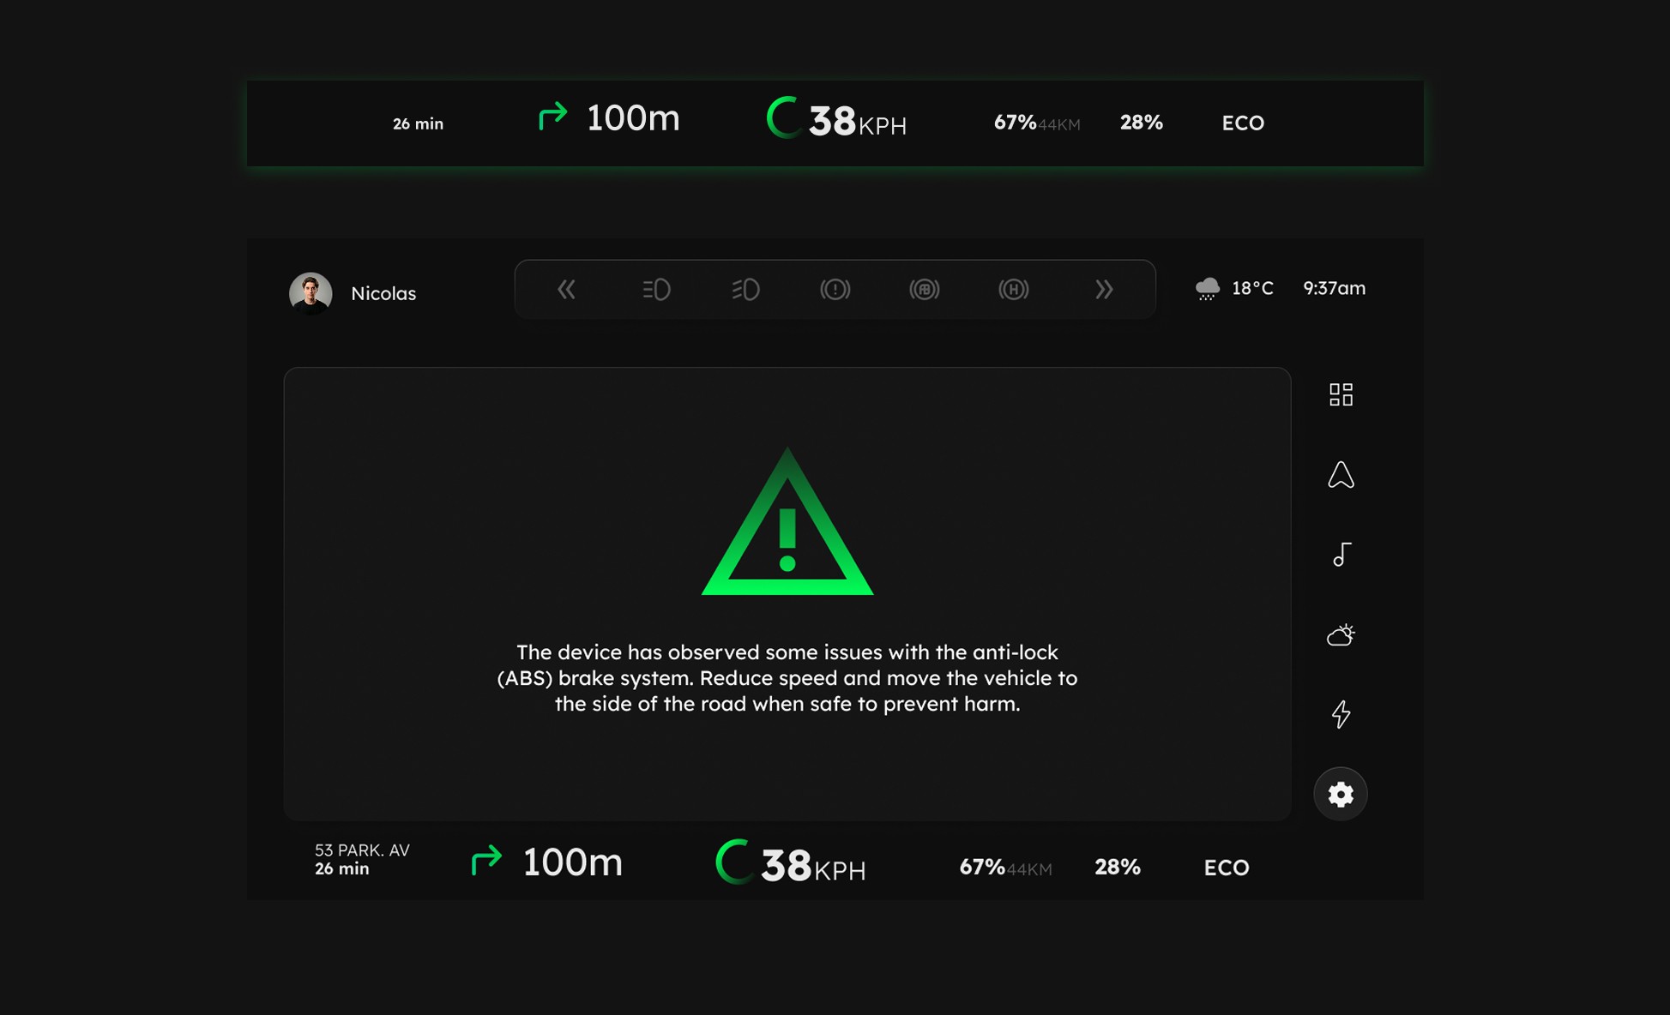Toggle the brake hold (H) indicator
This screenshot has height=1015, width=1670.
pos(1013,290)
